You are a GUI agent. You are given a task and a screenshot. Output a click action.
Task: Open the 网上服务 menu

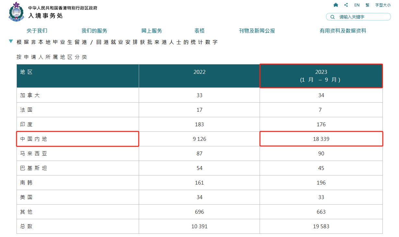[152, 31]
